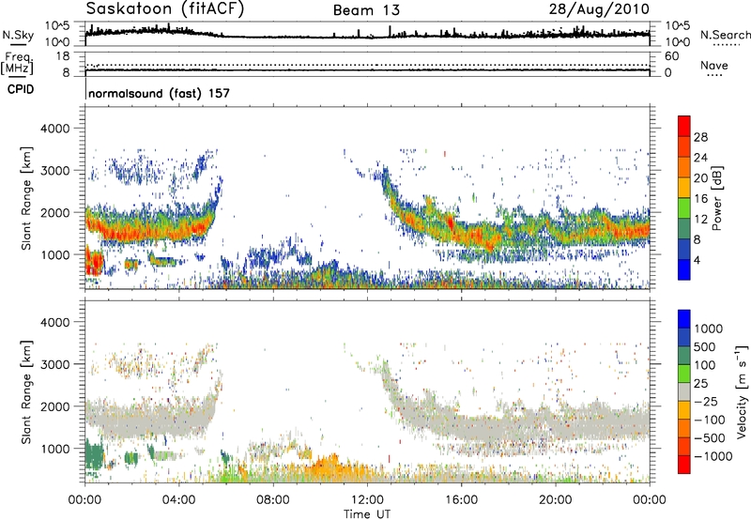
Task: Click the '16:00' time tick label
Action: pos(461,500)
